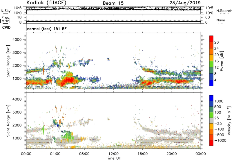Image resolution: width=232 pixels, height=160 pixels.
Task: Click the '-25' tick on the Velocity colorbar
Action: coord(218,123)
